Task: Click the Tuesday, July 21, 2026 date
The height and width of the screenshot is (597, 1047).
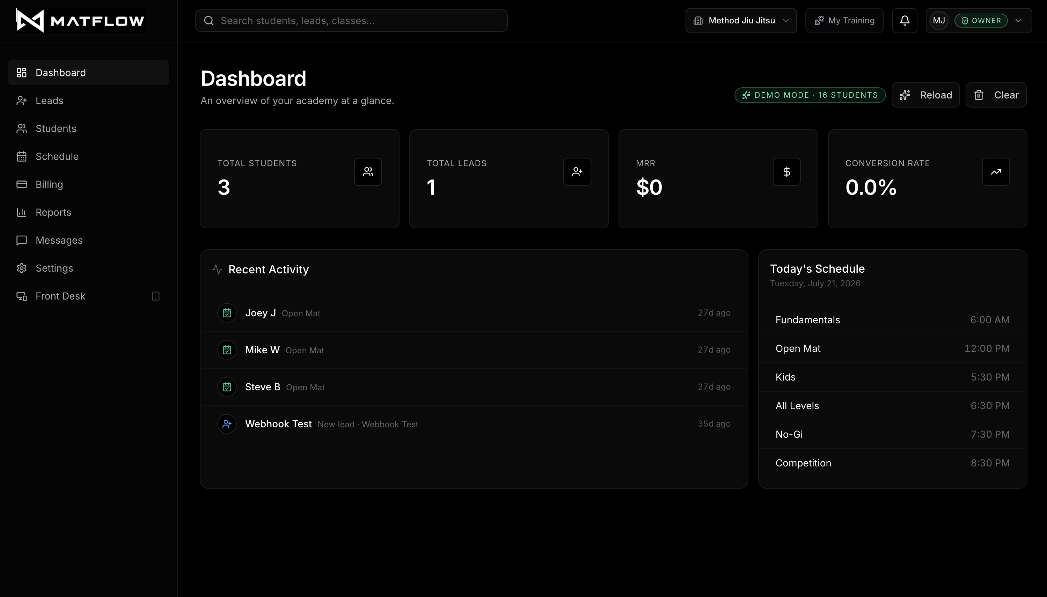Action: tap(815, 283)
